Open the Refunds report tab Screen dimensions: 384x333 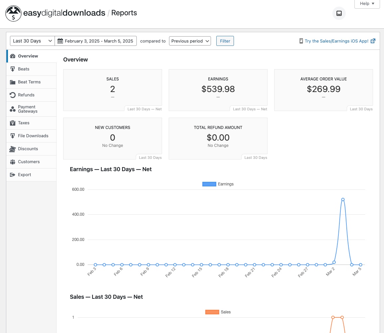point(31,95)
